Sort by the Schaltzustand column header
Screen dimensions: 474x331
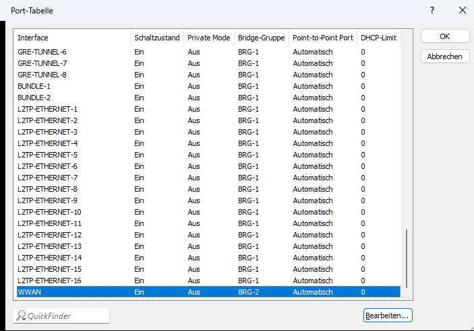157,38
